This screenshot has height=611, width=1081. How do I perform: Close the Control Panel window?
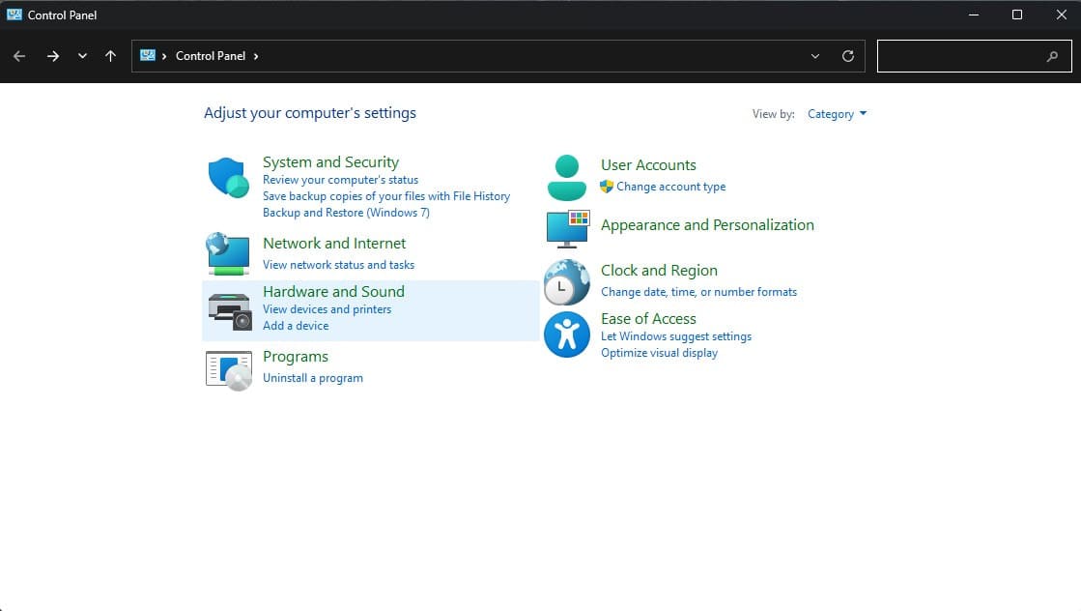tap(1061, 15)
